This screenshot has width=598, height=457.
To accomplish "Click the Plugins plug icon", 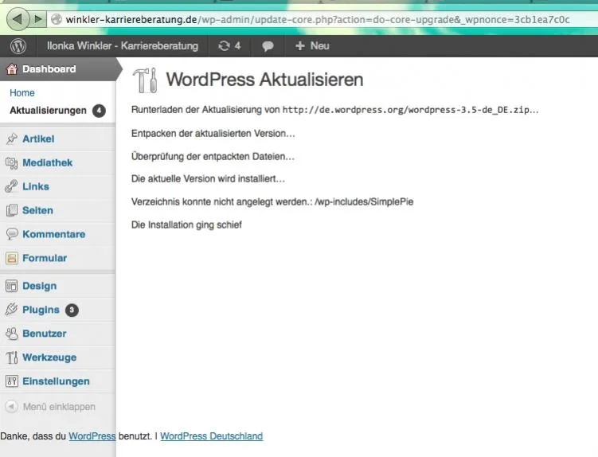I will (x=11, y=310).
